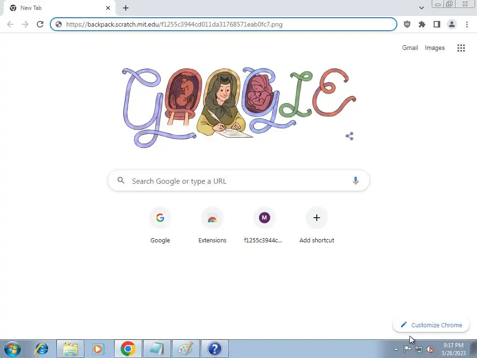Open the Action Center flag icon

point(407,349)
